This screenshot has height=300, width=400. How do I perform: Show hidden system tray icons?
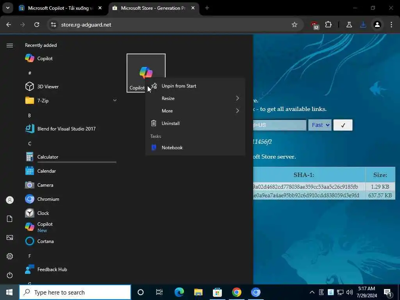pyautogui.click(x=312, y=292)
